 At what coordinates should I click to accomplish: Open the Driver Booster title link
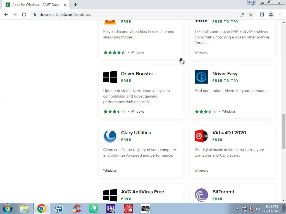pyautogui.click(x=137, y=74)
